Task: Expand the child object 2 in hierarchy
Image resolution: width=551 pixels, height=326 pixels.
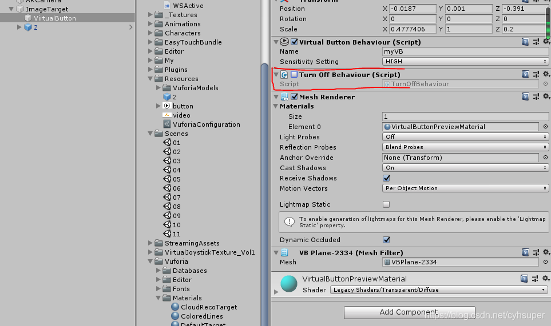Action: 19,27
